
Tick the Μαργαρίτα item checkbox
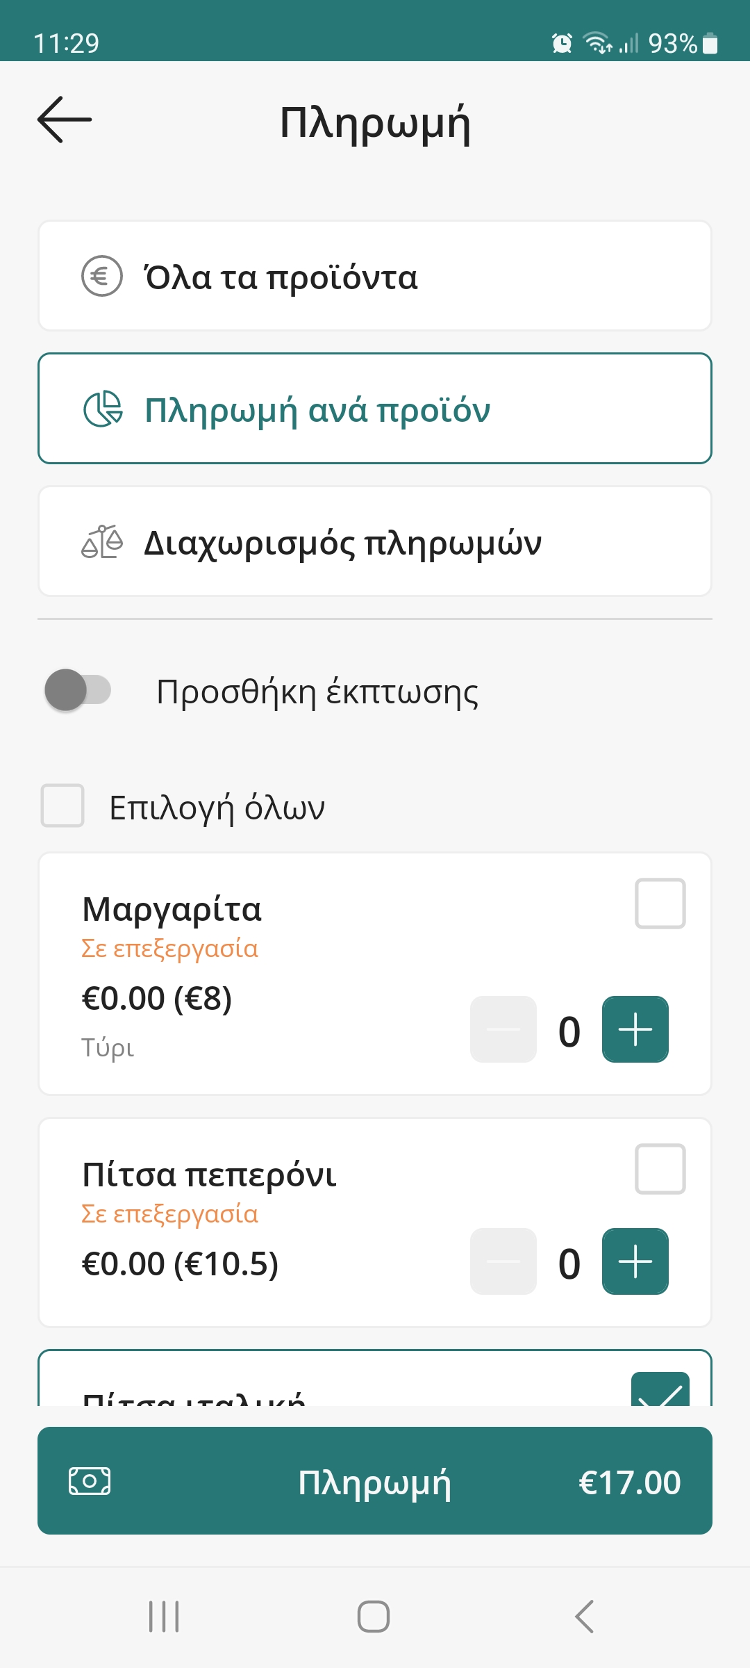660,903
